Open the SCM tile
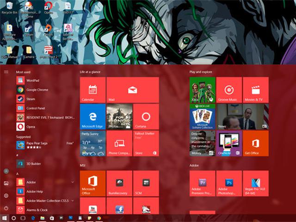The width and height of the screenshot is (296, 222). click(x=146, y=184)
